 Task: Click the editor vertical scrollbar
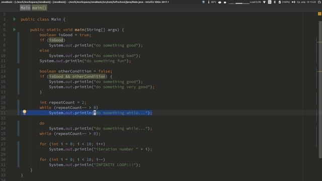(320, 89)
